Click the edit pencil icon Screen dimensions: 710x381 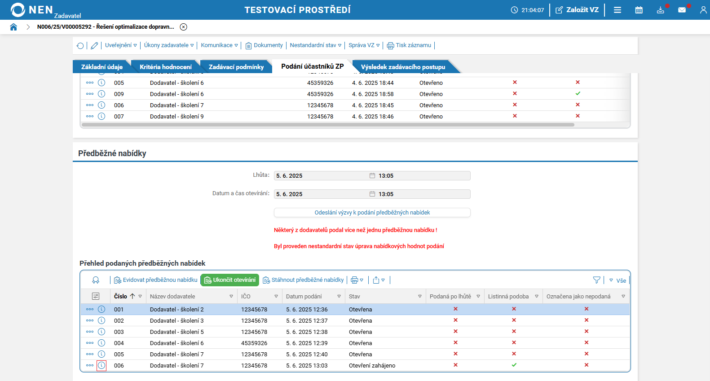pyautogui.click(x=94, y=45)
